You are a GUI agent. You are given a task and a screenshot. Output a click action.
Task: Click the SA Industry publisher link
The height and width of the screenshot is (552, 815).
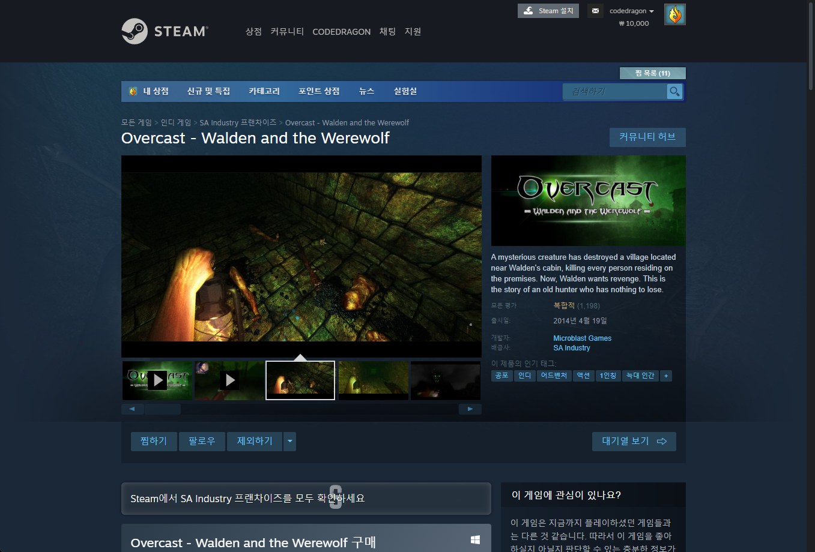572,348
